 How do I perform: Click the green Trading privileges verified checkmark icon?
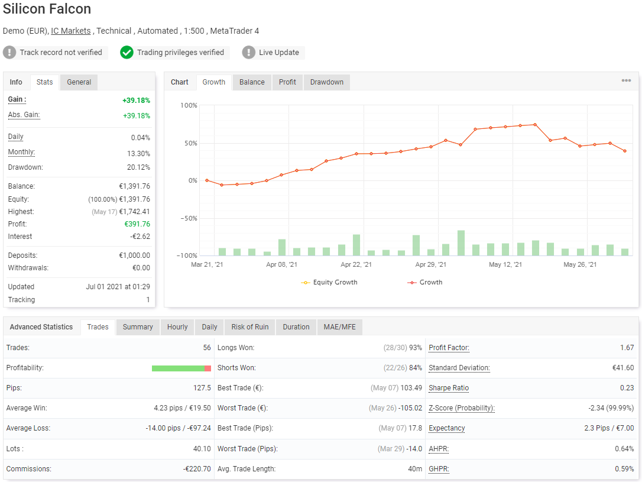coord(127,52)
